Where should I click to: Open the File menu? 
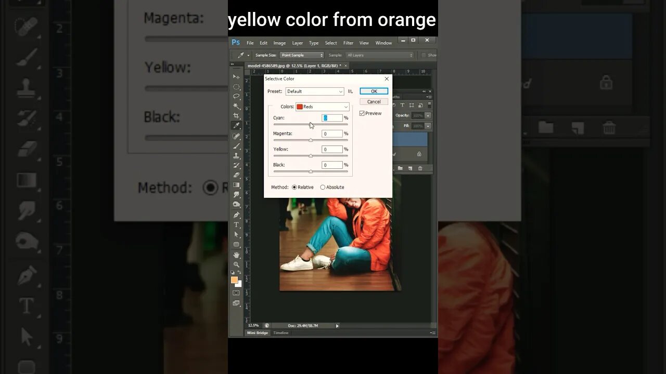tap(250, 43)
